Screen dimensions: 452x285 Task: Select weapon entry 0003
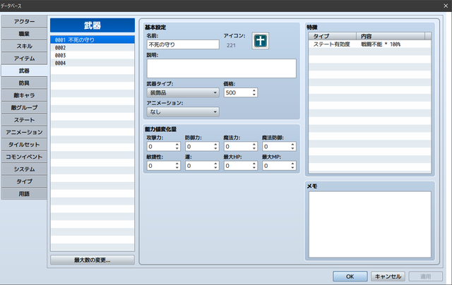pyautogui.click(x=93, y=55)
